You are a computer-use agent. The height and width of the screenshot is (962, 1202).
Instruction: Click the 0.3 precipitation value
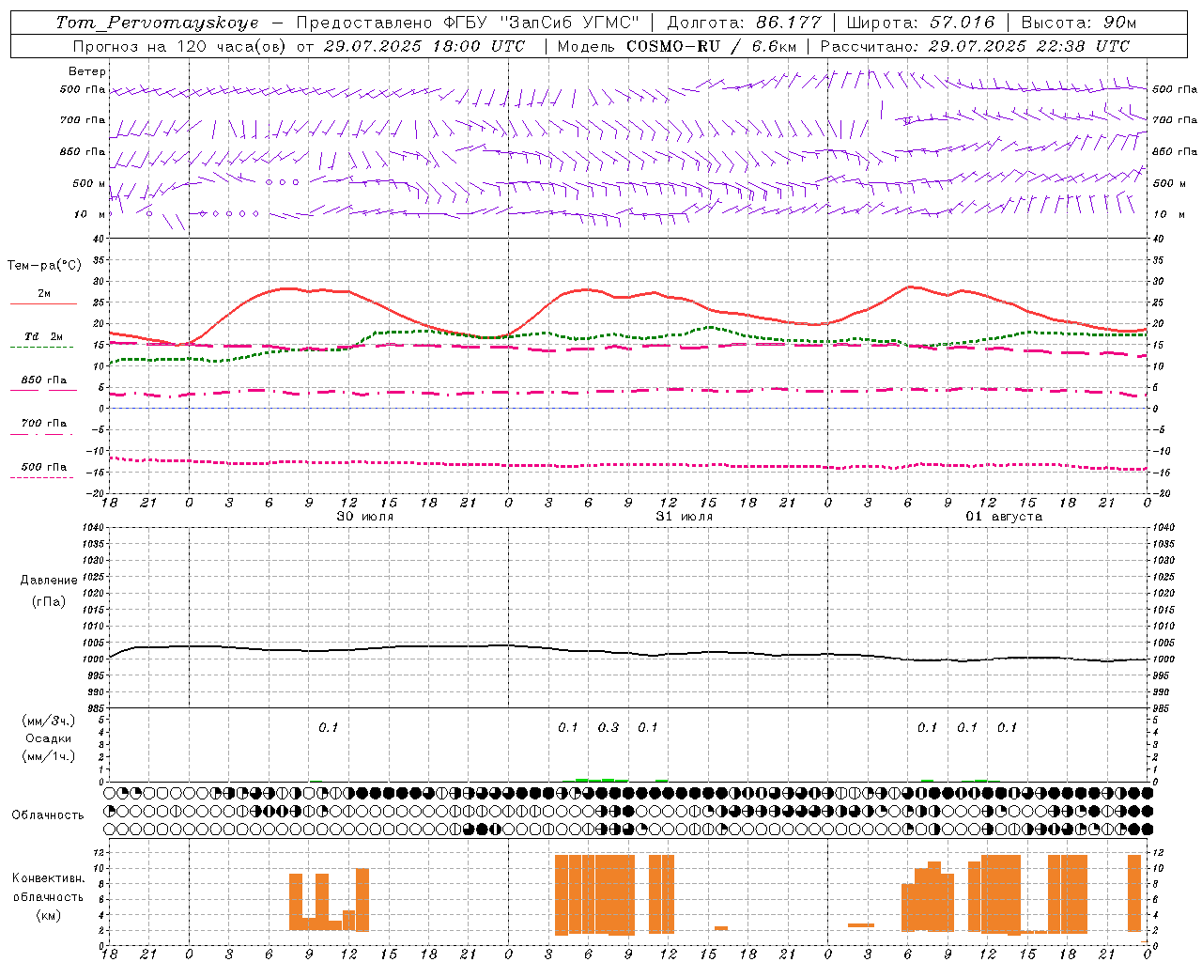[609, 727]
